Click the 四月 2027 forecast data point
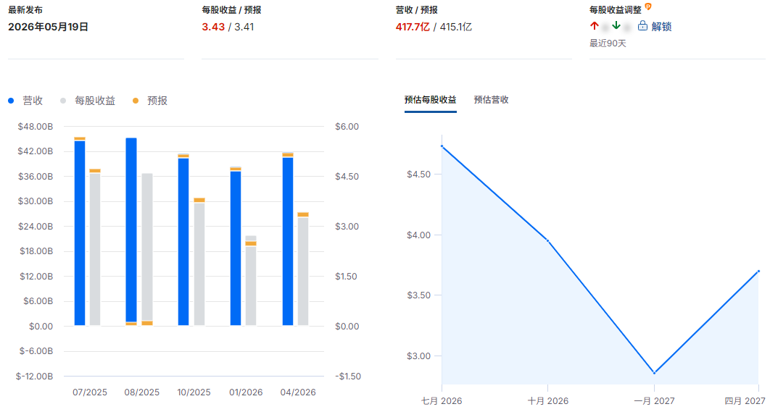The width and height of the screenshot is (770, 412). tap(759, 272)
